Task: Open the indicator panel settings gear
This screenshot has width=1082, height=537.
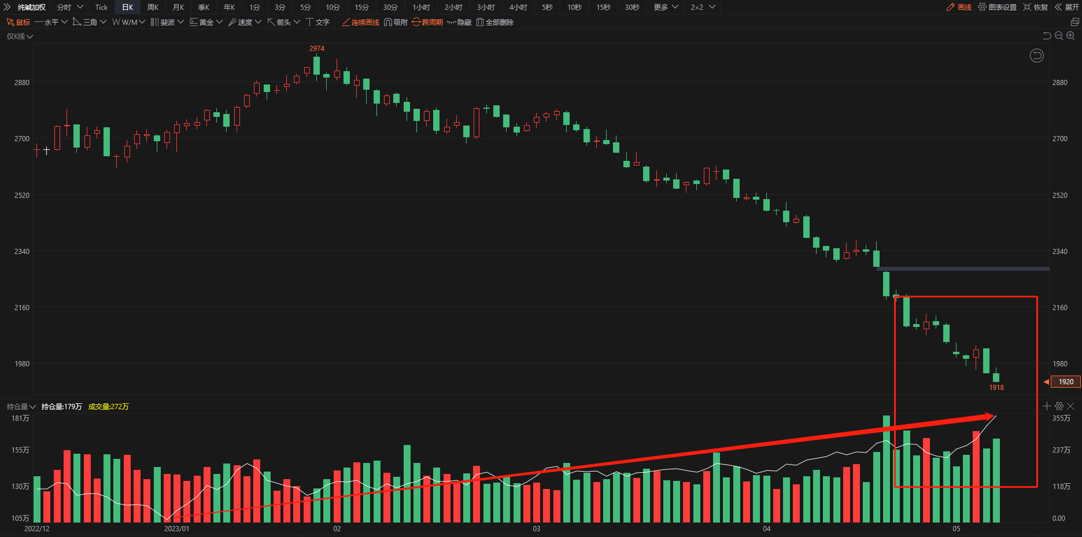Action: [1059, 406]
